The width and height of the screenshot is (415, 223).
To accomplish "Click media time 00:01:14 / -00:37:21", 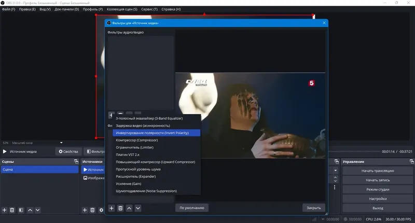I will [x=397, y=151].
